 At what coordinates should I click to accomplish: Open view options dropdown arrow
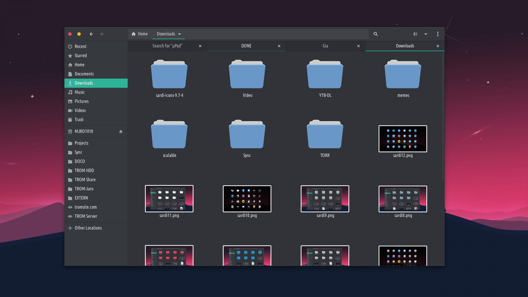coord(425,34)
